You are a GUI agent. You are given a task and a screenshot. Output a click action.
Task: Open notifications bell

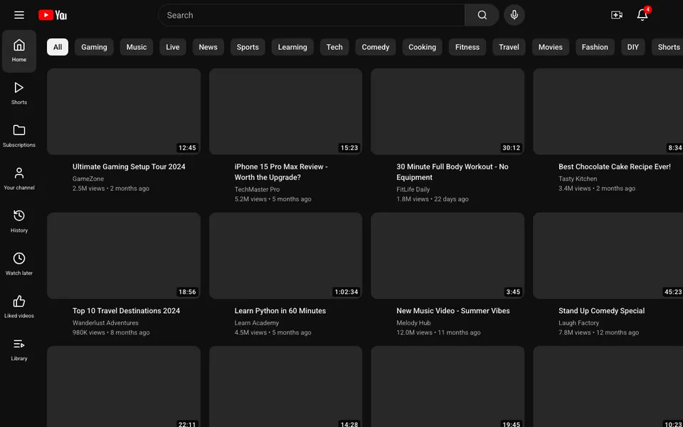[x=642, y=15]
